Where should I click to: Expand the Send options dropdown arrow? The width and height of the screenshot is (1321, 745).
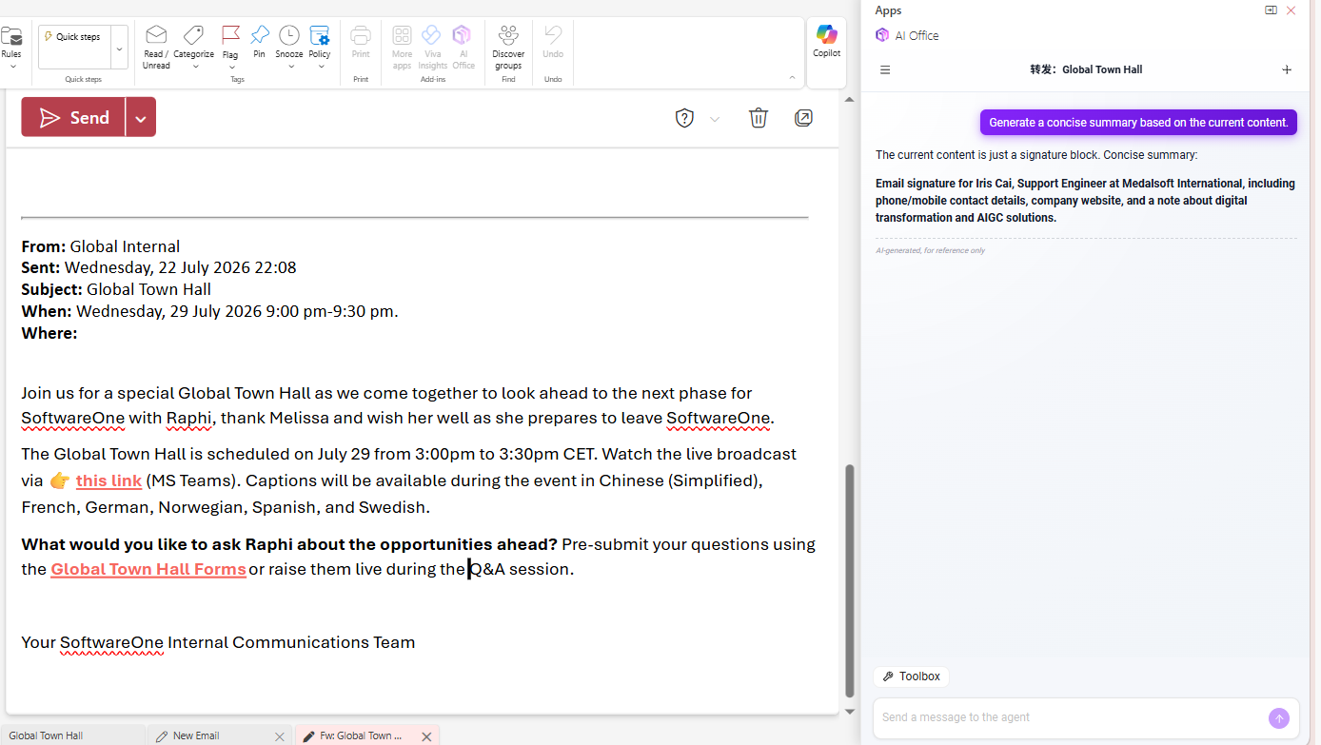coord(141,118)
